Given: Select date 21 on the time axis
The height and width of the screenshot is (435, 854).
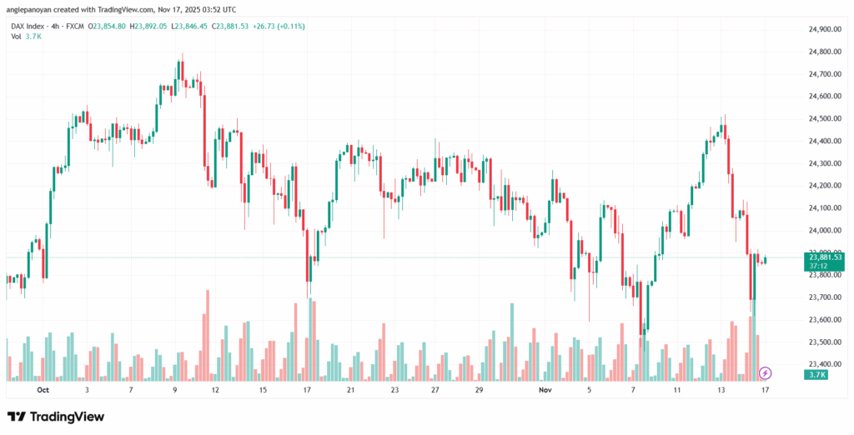Looking at the screenshot, I should click(350, 390).
